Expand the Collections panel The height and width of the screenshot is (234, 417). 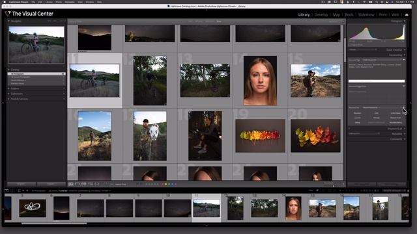(8, 94)
